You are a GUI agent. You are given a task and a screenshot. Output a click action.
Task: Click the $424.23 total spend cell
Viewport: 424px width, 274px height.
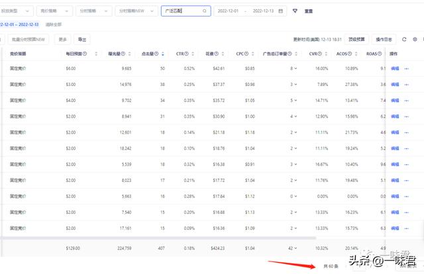[x=218, y=248]
